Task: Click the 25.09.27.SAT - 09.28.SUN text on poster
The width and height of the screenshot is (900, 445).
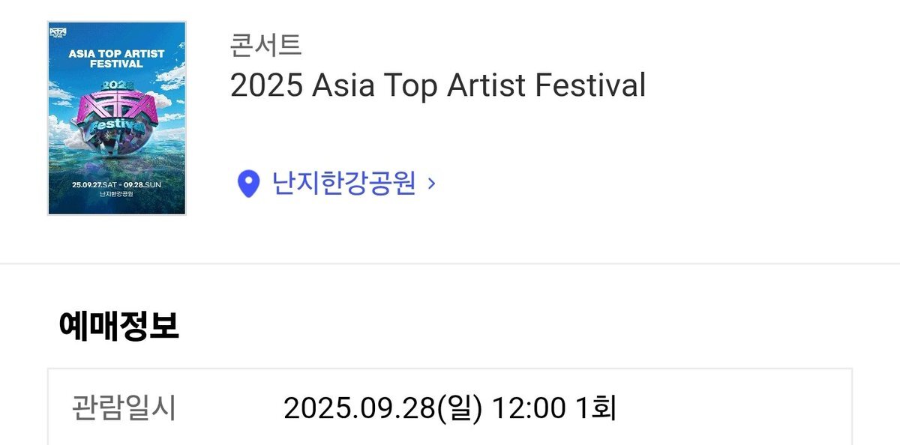Action: pos(117,184)
